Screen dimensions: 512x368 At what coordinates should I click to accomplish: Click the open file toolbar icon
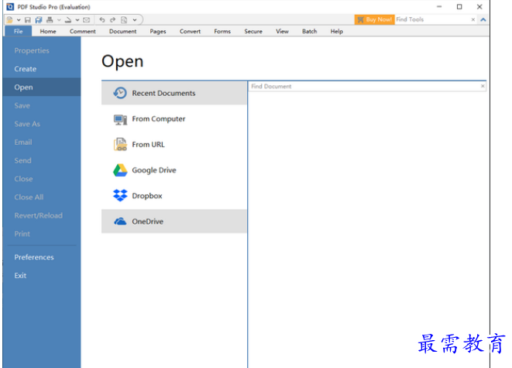(10, 20)
